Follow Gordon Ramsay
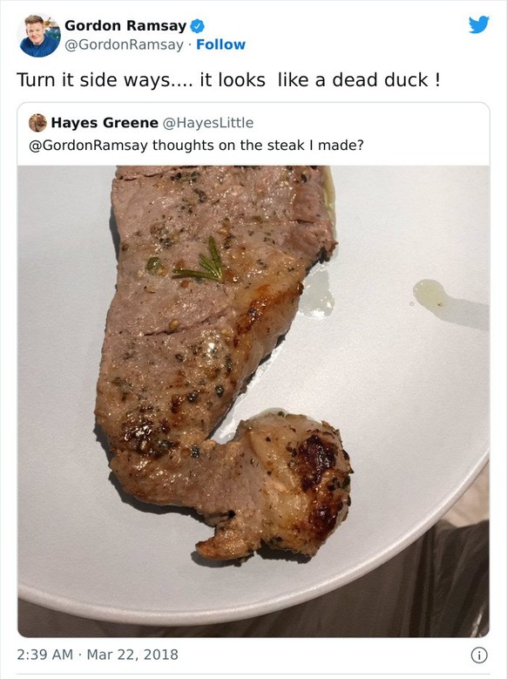This screenshot has width=507, height=679. click(220, 44)
